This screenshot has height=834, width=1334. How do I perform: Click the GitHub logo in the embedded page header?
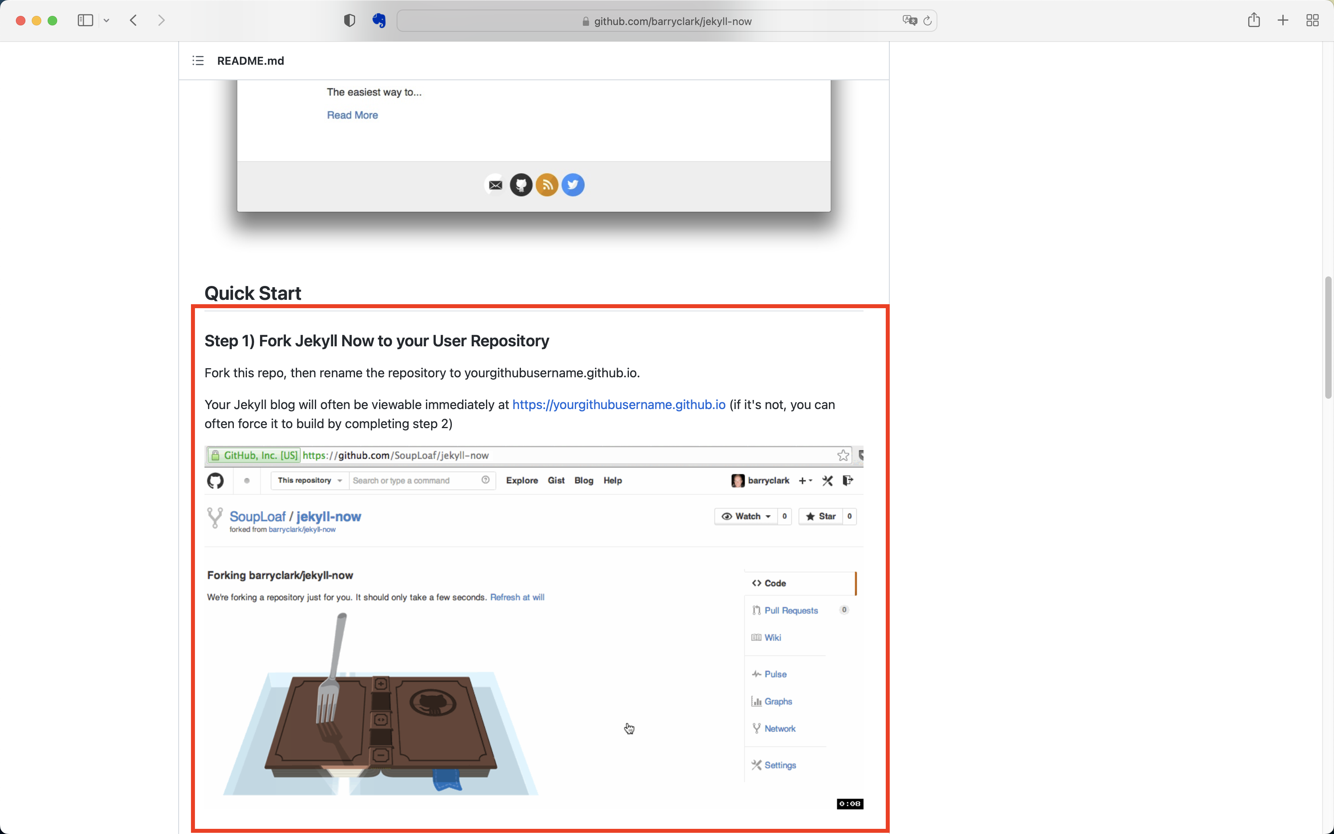pos(216,481)
